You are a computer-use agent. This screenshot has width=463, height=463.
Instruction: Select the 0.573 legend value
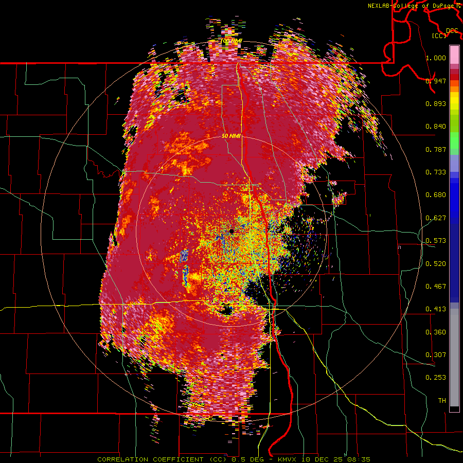tap(436, 241)
